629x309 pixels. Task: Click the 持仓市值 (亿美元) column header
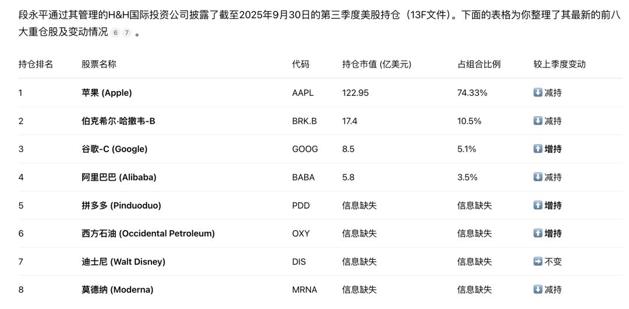377,64
